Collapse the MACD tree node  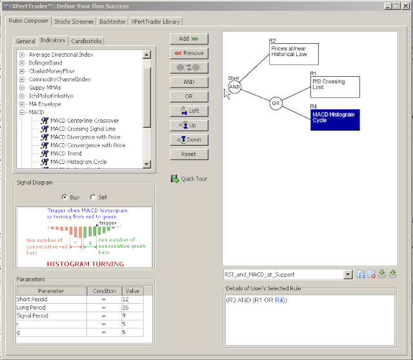22,112
